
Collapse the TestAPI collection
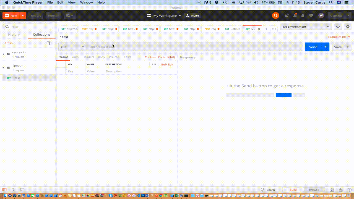click(3, 68)
